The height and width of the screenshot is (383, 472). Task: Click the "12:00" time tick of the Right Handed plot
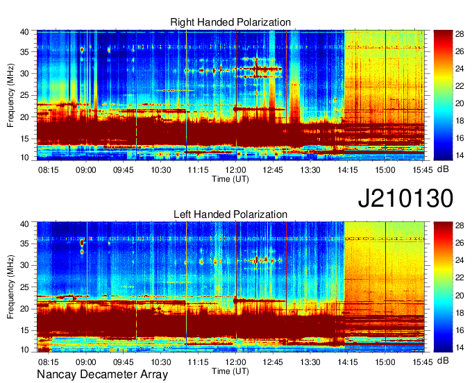click(235, 170)
